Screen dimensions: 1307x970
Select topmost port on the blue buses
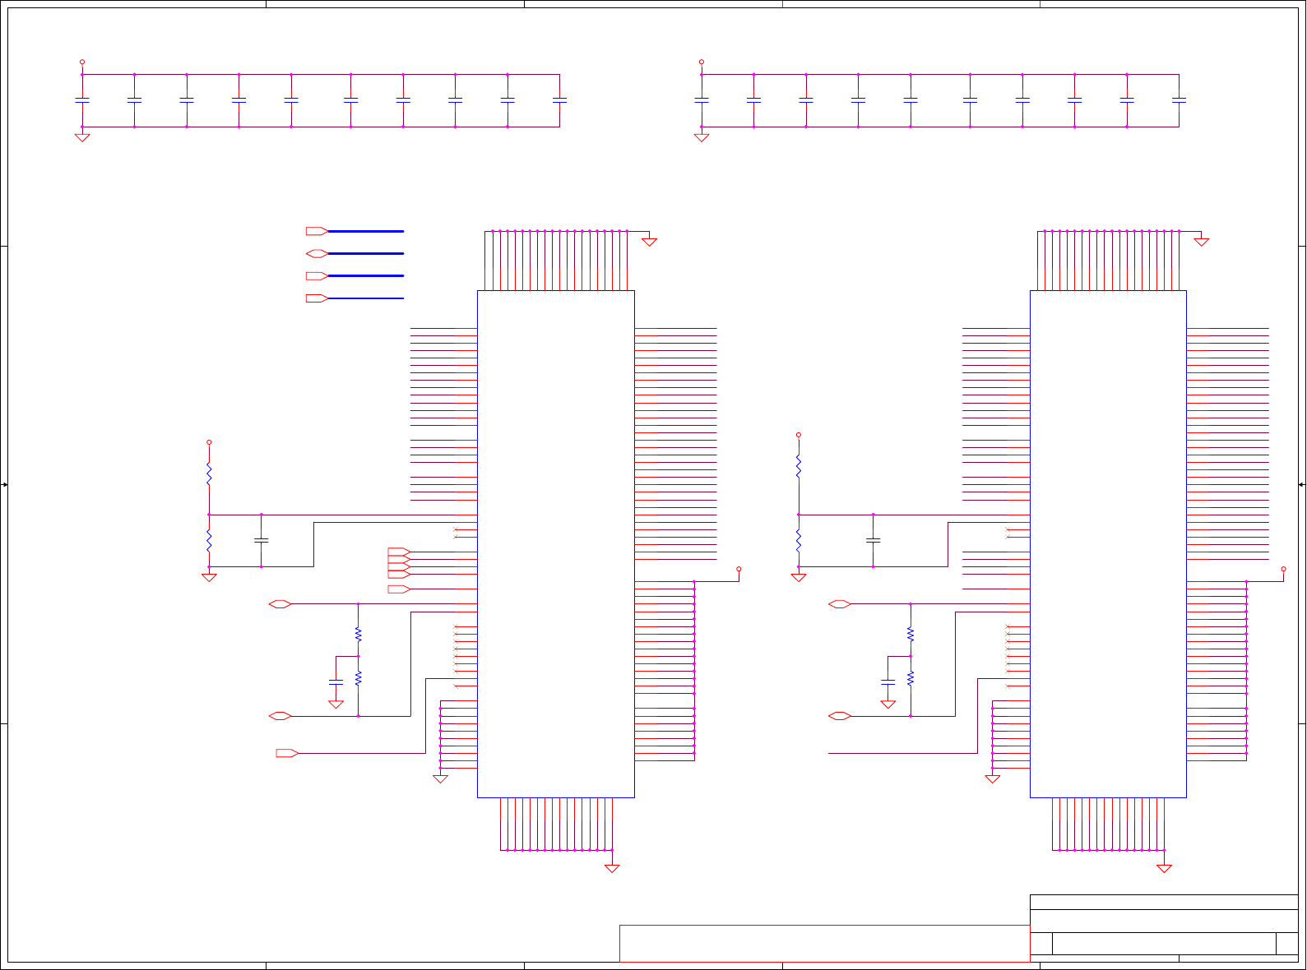pos(317,231)
